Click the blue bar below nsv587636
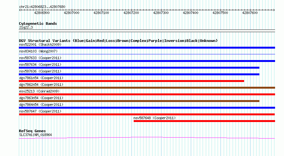The image size is (284, 156). coord(139,74)
